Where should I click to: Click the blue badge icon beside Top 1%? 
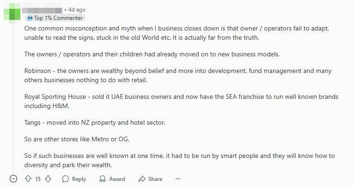(x=30, y=18)
